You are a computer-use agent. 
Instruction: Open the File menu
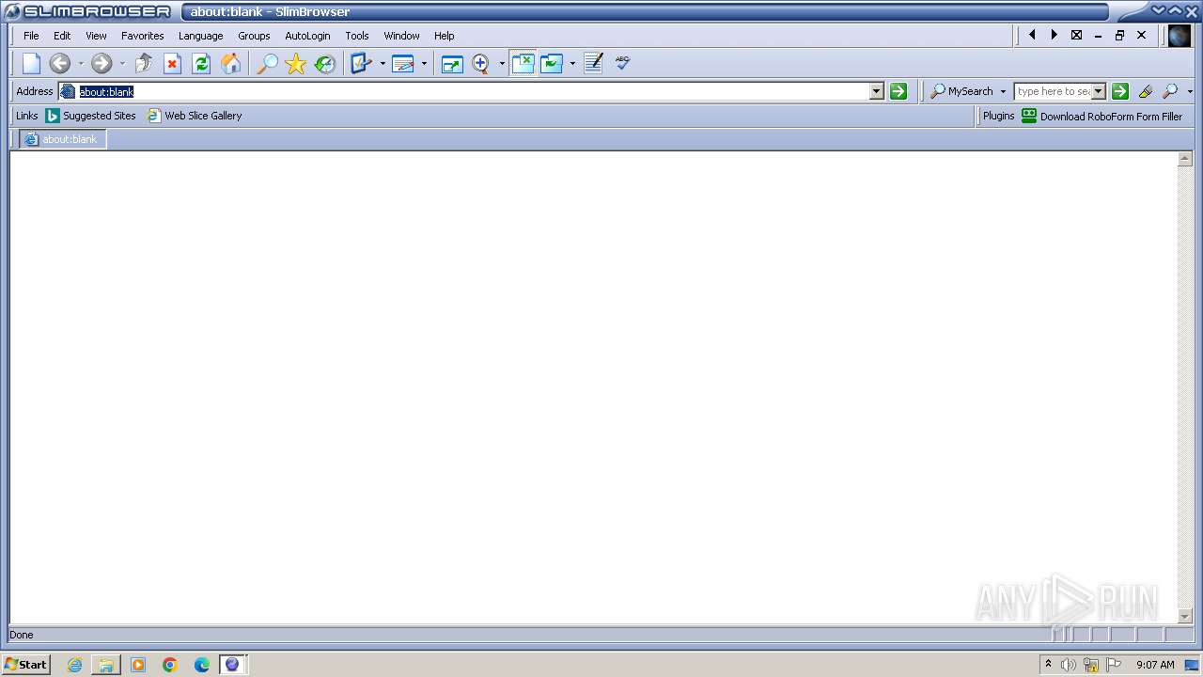[x=31, y=36]
